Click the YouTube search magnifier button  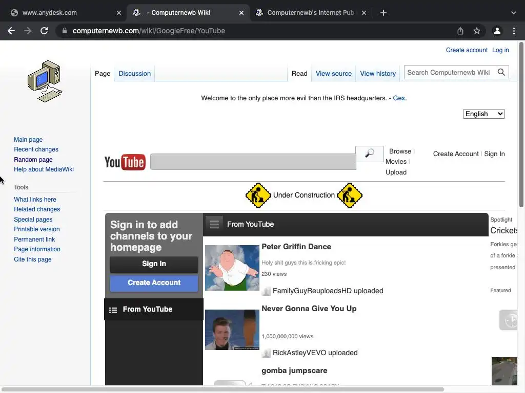(370, 154)
